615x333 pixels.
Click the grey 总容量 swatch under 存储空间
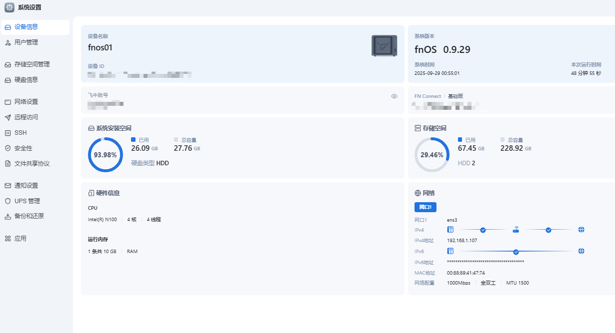click(503, 140)
